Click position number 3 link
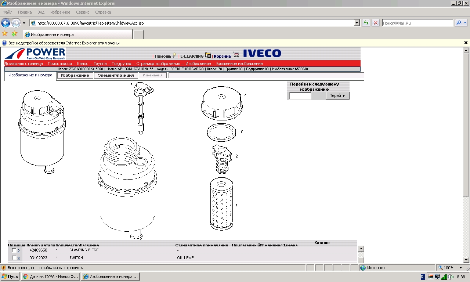The width and height of the screenshot is (470, 282). click(x=18, y=258)
